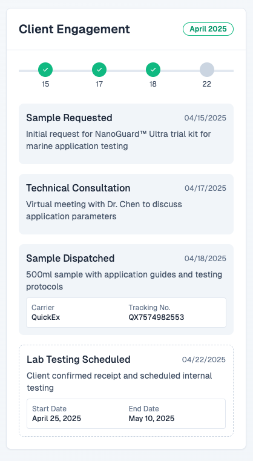
Task: Open the Sample Requested card
Action: tap(126, 134)
